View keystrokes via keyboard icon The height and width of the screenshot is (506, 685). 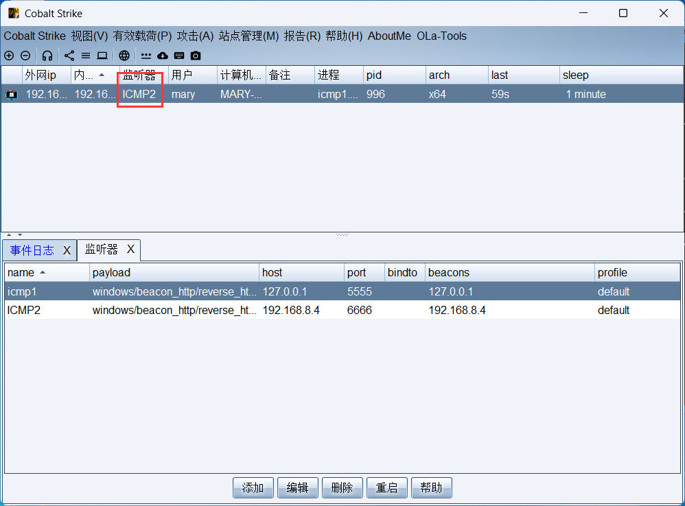tap(179, 56)
